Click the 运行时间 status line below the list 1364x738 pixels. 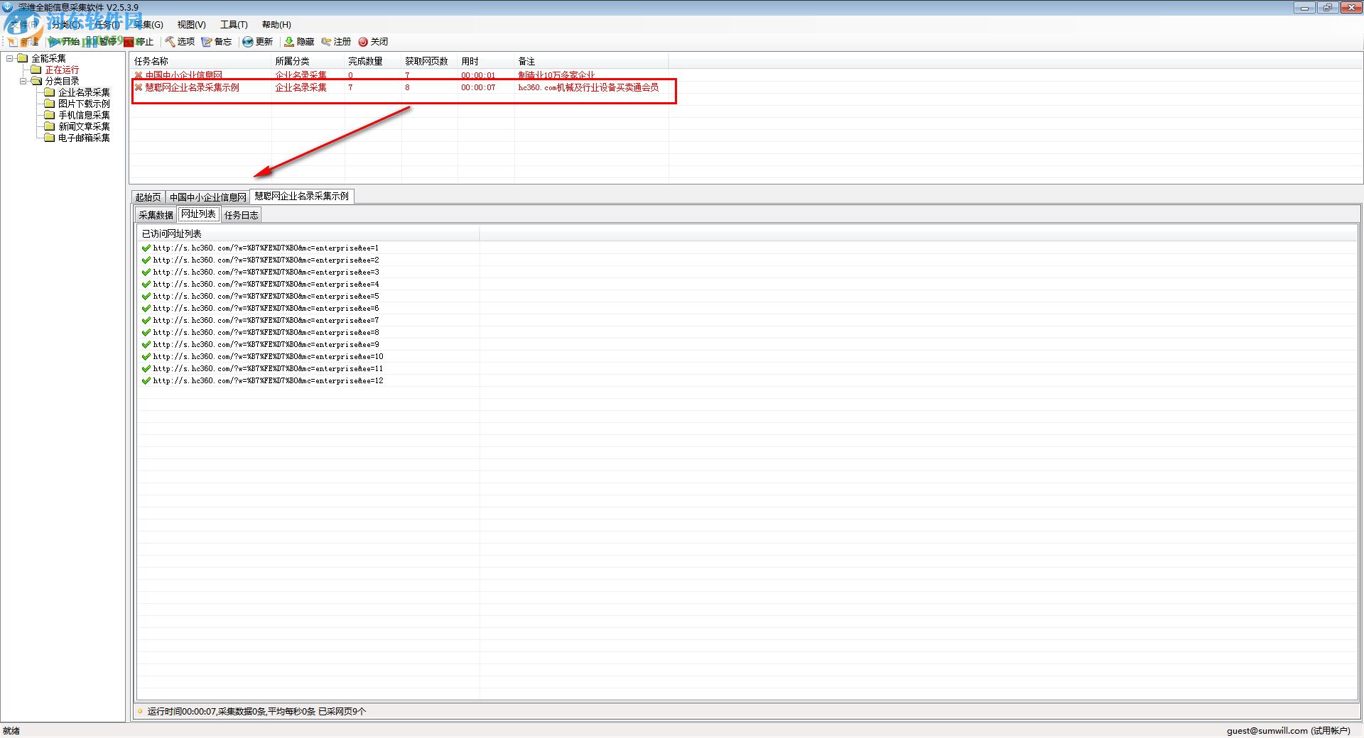pyautogui.click(x=256, y=711)
